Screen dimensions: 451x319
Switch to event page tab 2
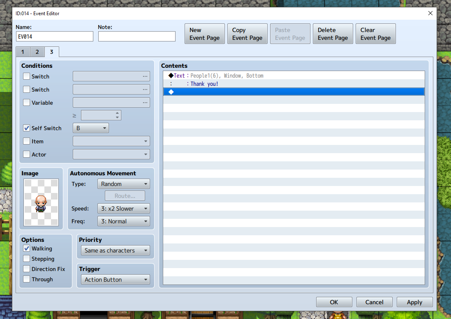(37, 52)
